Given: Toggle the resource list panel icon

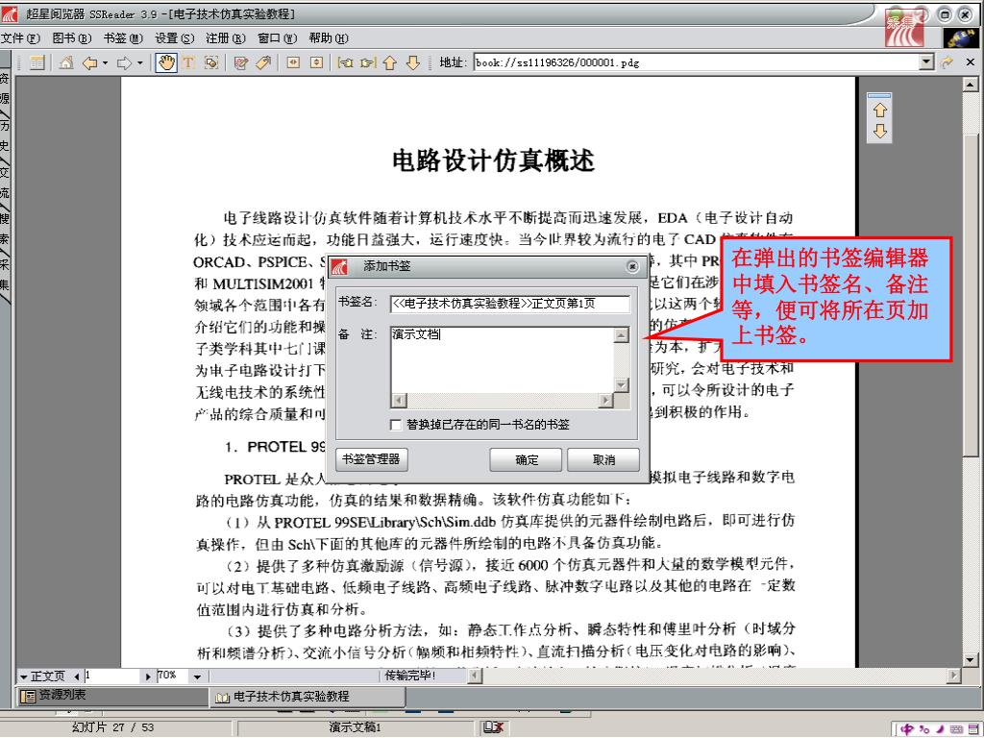Looking at the screenshot, I should click(37, 62).
